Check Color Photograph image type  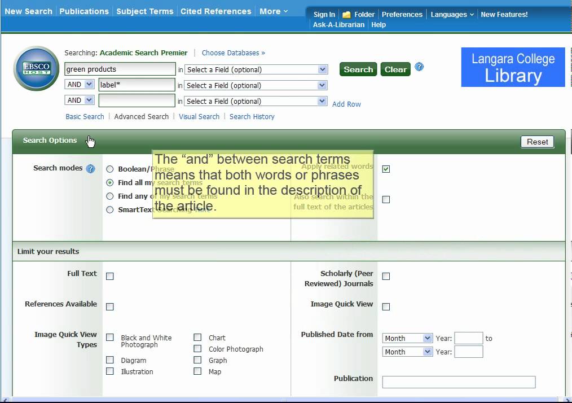(197, 349)
